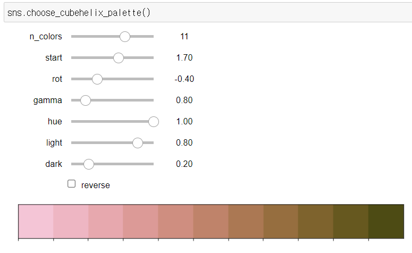Click the rot slider handle
This screenshot has height=253, width=412.
(x=97, y=79)
